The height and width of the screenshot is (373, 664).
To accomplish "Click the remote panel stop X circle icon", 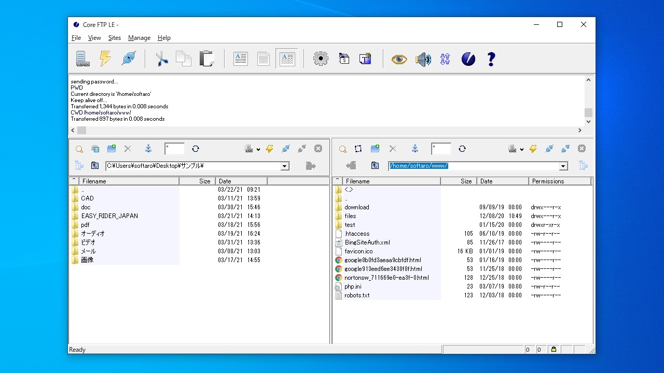I will (x=582, y=149).
